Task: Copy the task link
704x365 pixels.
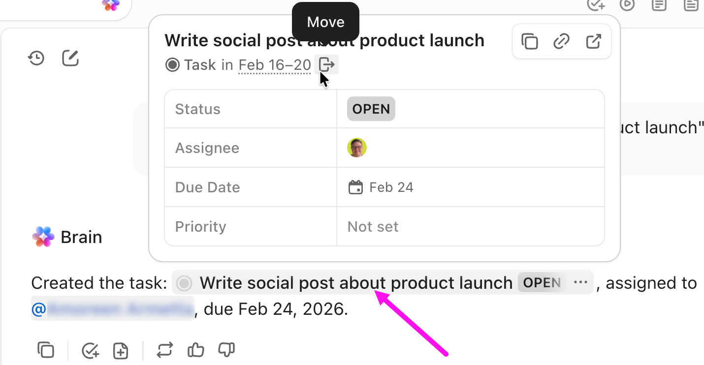Action: tap(561, 41)
